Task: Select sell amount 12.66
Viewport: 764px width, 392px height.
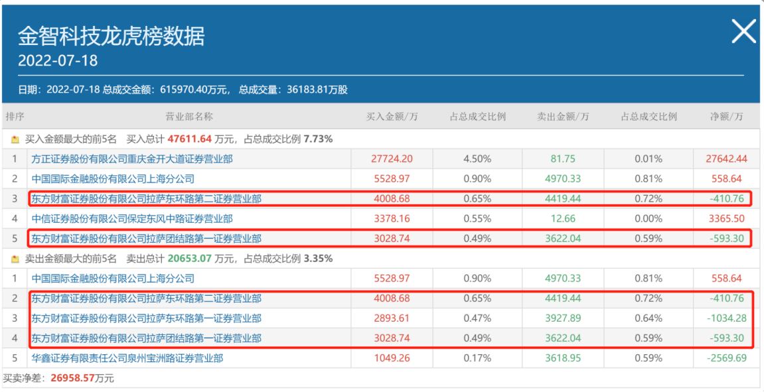Action: [563, 219]
